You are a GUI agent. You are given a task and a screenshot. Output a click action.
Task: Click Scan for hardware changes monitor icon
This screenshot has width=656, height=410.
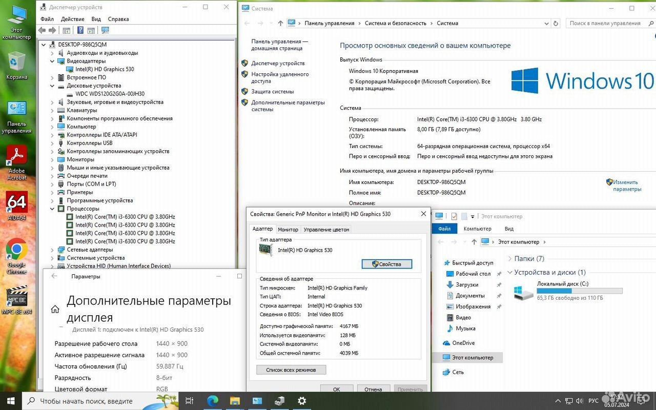(105, 31)
